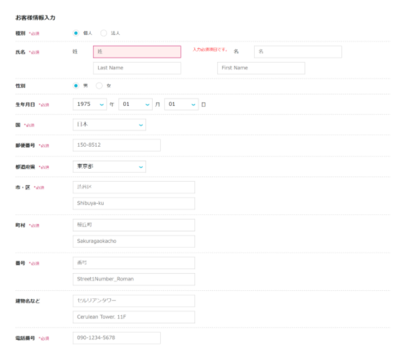Viewport: 397px width, 353px height.
Task: Click the Shibuya-ku city input field
Action: 133,204
